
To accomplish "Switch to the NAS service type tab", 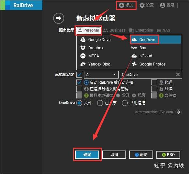I will coord(164,30).
